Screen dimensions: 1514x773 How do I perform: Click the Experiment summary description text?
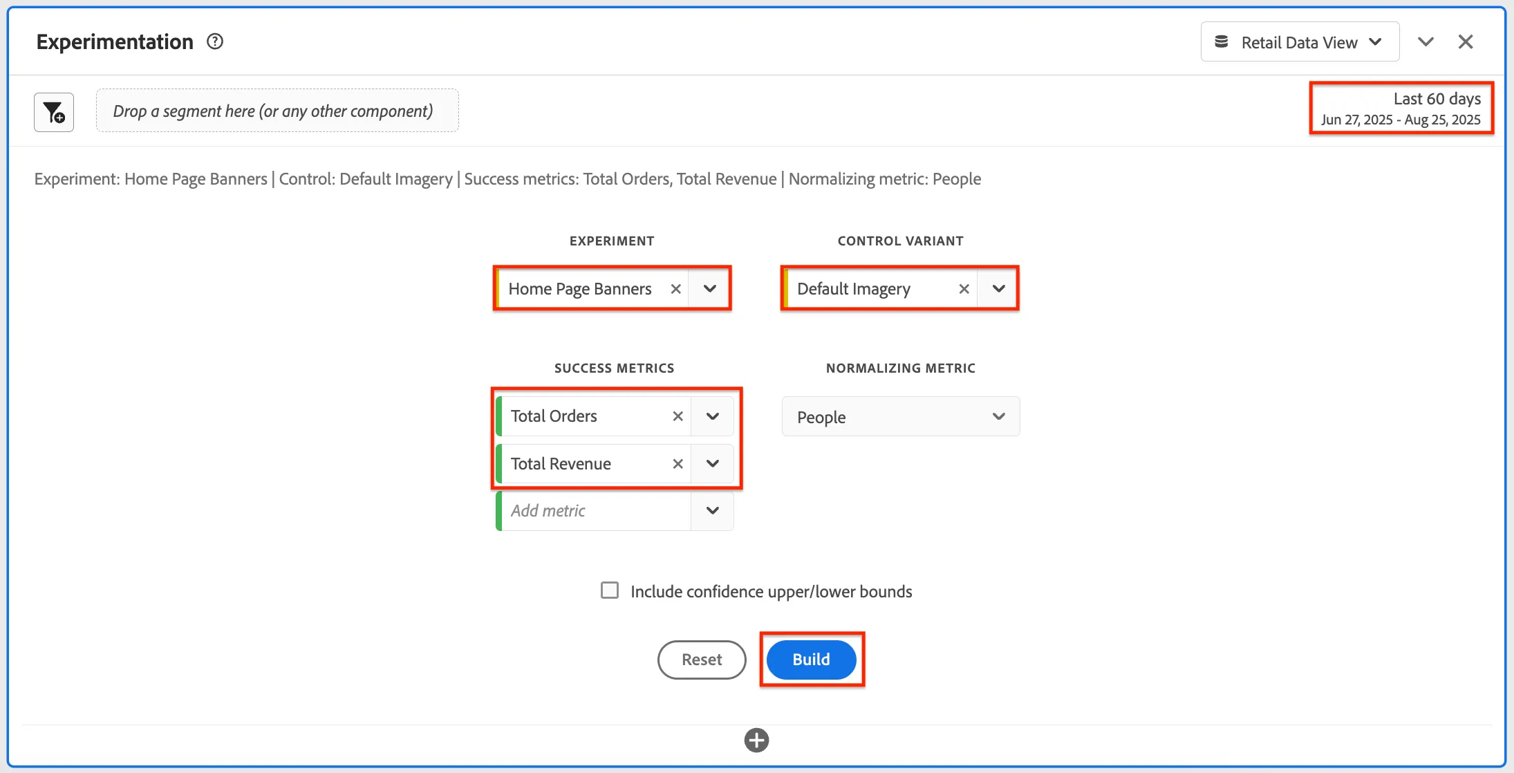coord(507,179)
